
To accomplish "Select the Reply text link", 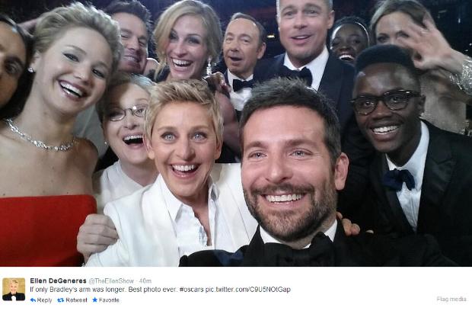I will (44, 300).
